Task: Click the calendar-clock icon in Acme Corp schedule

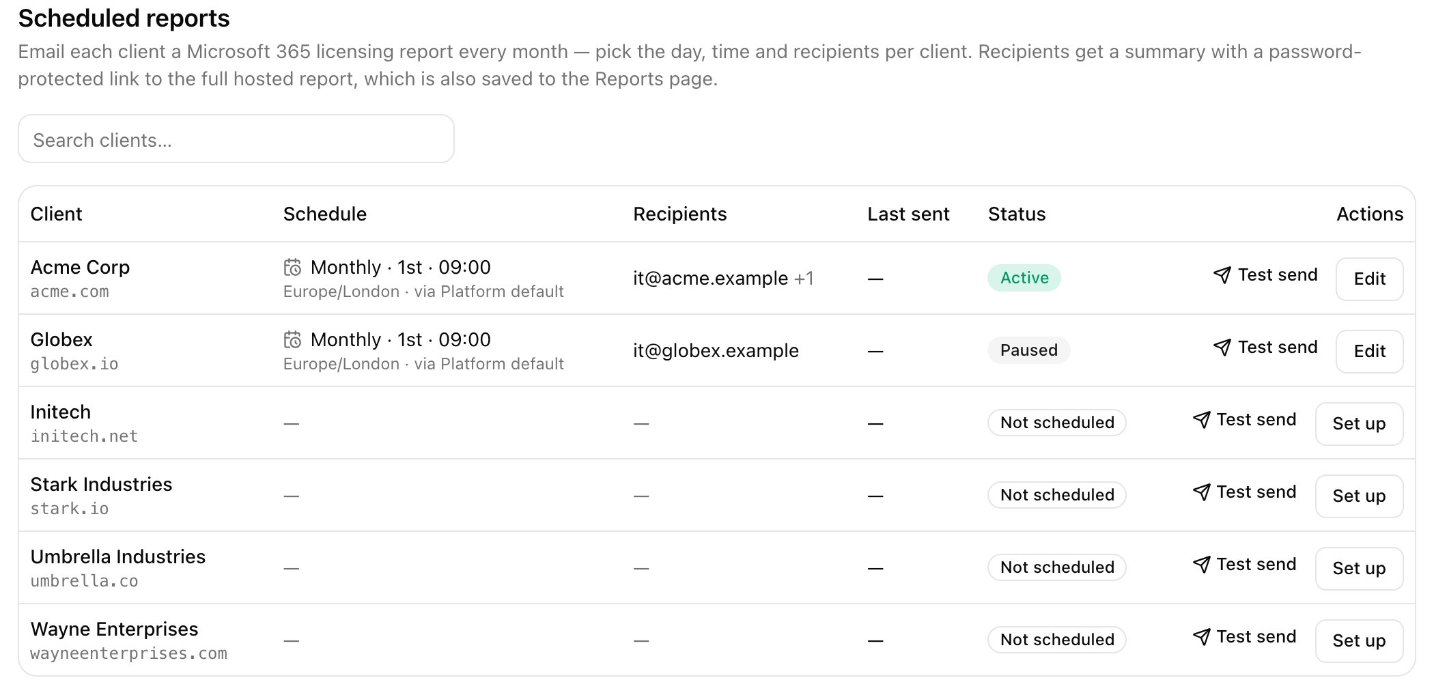Action: tap(293, 268)
